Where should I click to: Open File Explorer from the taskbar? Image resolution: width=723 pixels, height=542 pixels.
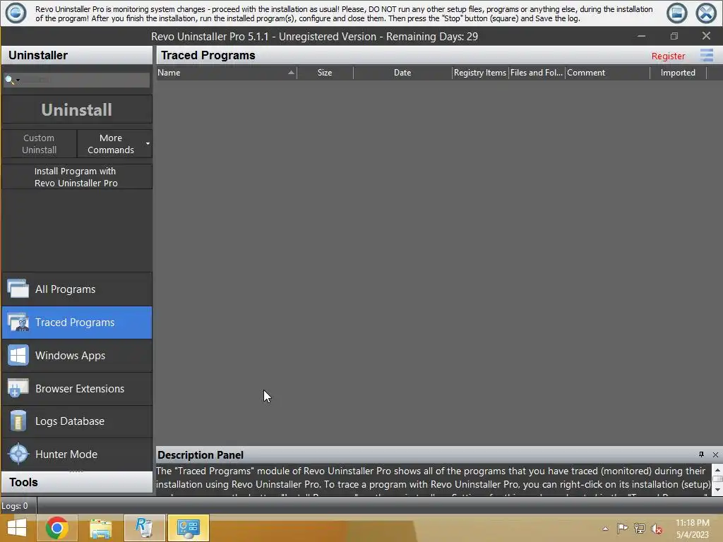pyautogui.click(x=100, y=528)
